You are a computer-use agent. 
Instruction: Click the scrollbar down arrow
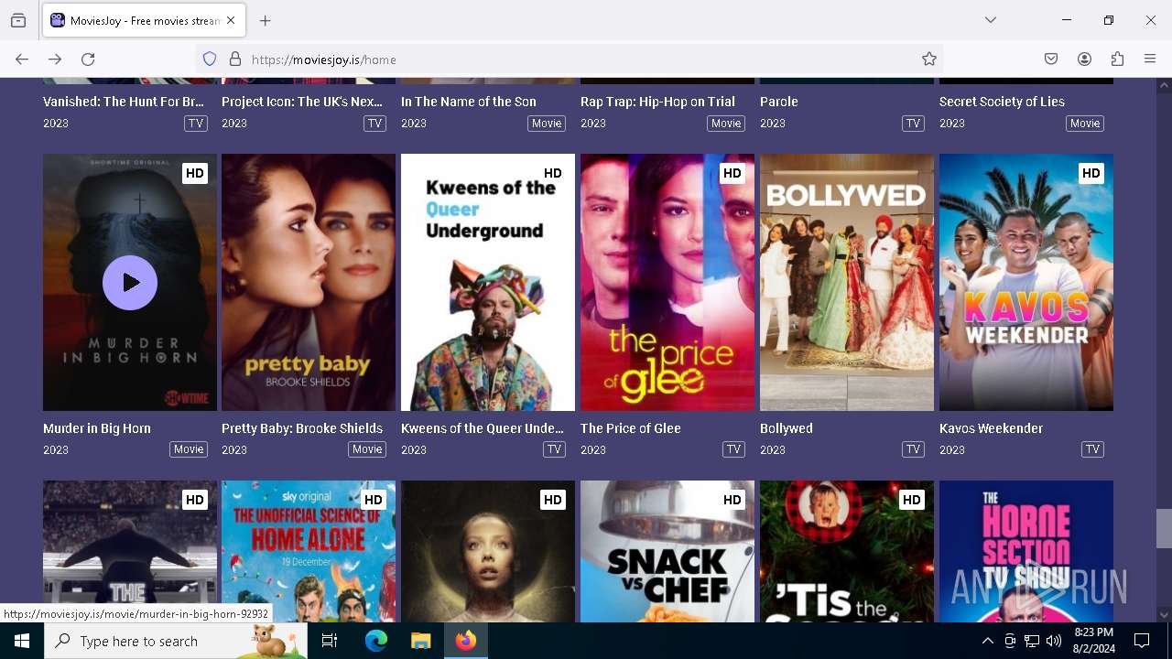(x=1164, y=614)
